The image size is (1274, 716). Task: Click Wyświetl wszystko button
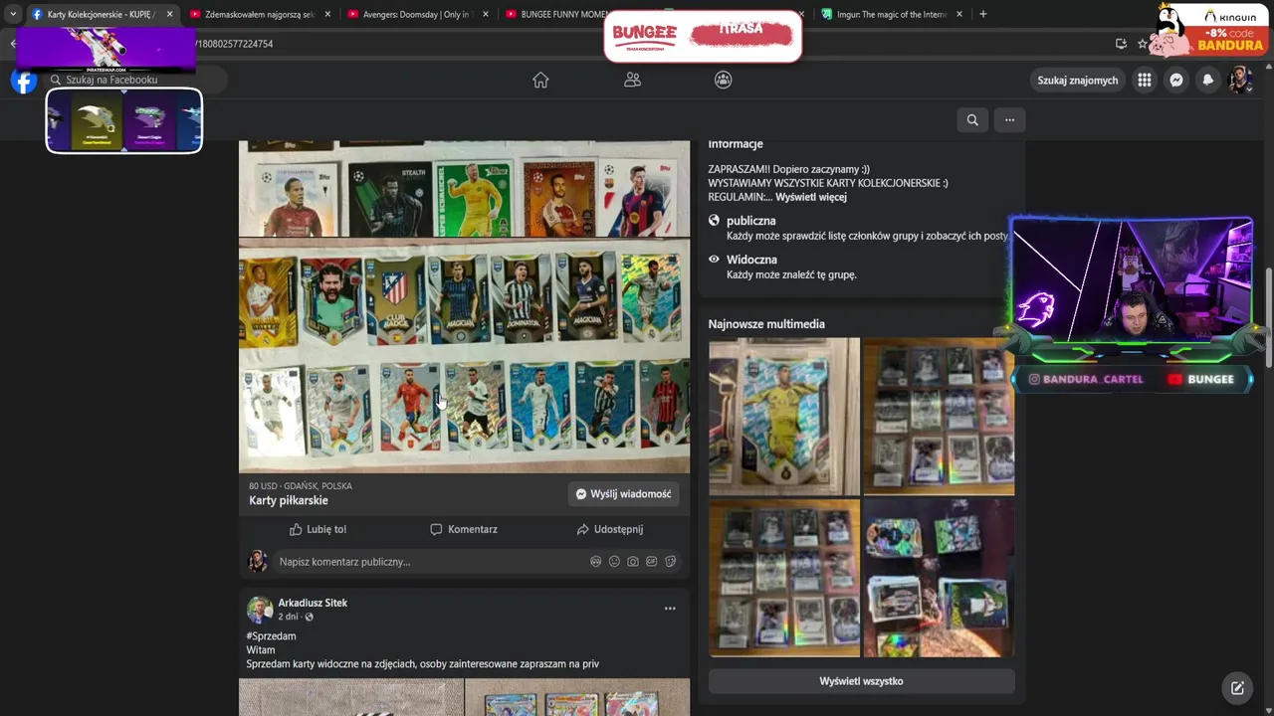click(x=861, y=681)
